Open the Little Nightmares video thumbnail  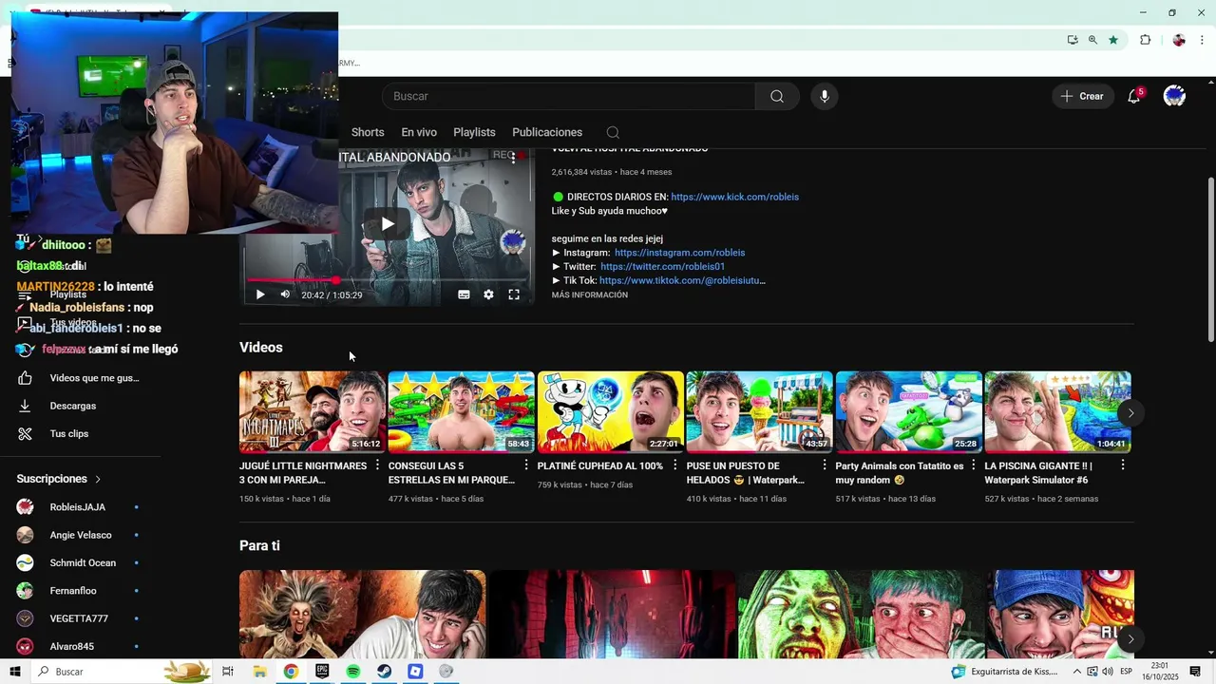click(313, 411)
